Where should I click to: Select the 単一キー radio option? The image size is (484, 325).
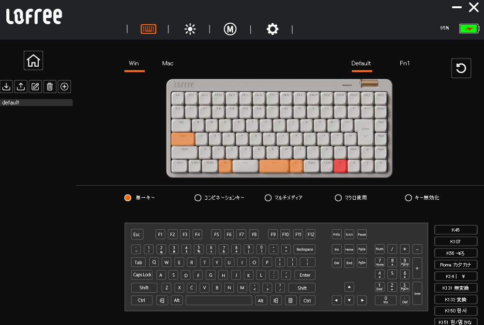pyautogui.click(x=128, y=198)
